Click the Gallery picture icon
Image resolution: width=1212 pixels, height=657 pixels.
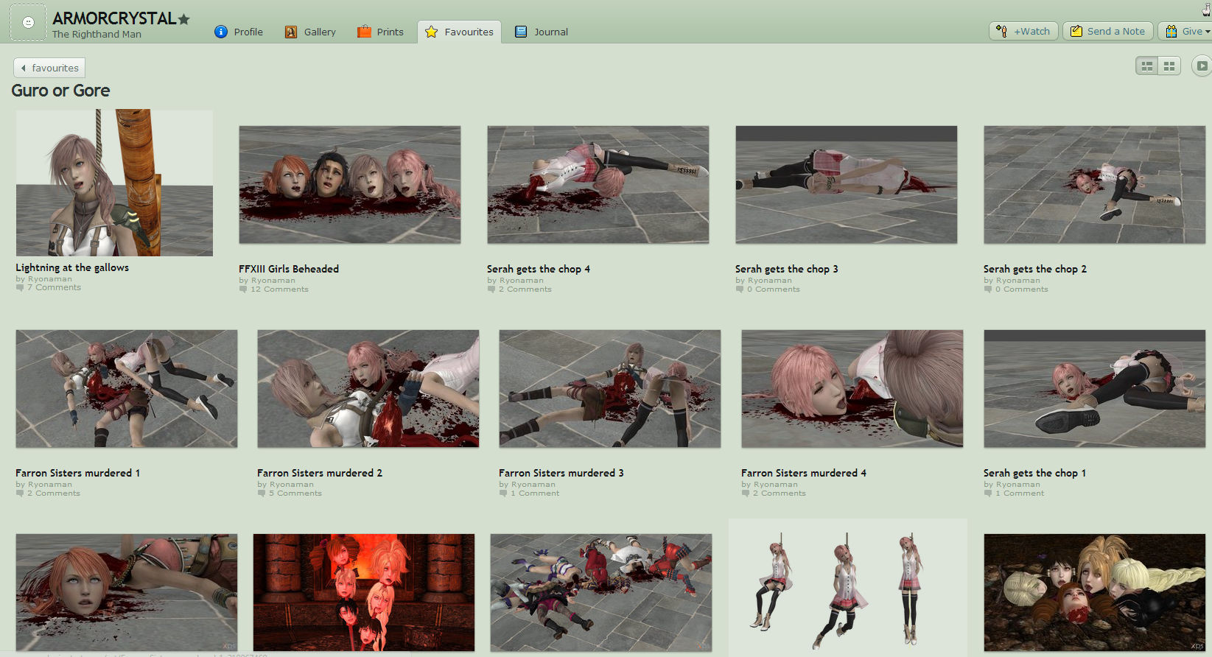(291, 32)
